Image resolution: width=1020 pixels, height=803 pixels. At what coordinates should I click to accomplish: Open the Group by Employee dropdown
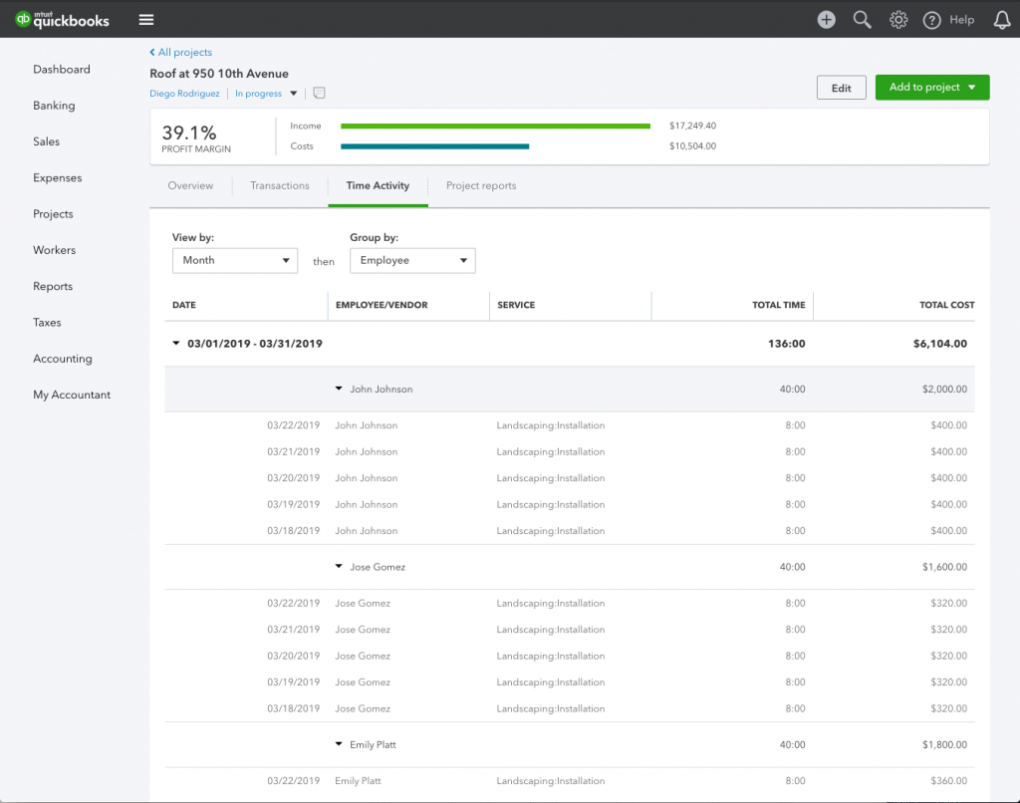click(x=412, y=260)
